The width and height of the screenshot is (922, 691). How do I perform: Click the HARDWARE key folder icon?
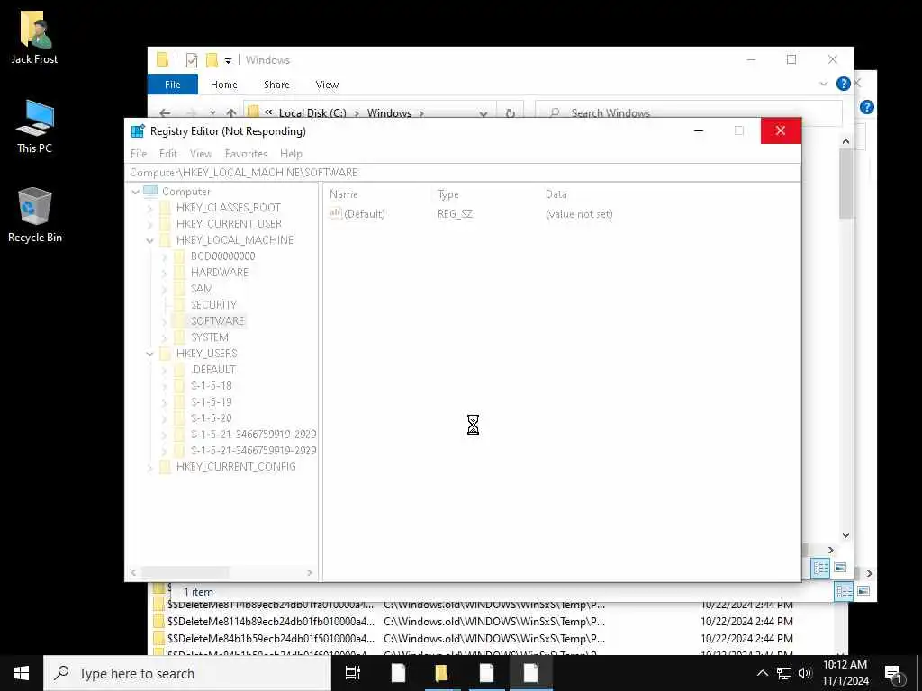coord(180,273)
